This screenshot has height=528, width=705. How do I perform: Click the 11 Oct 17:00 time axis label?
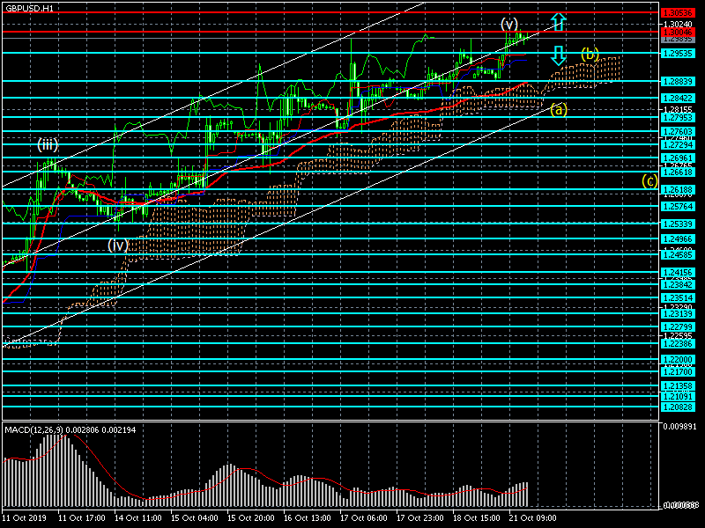coord(81,518)
